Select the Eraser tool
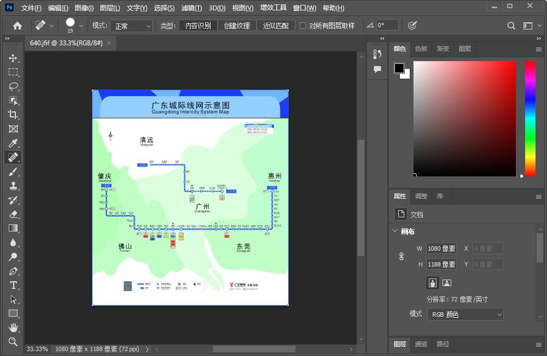This screenshot has height=356, width=547. [13, 214]
